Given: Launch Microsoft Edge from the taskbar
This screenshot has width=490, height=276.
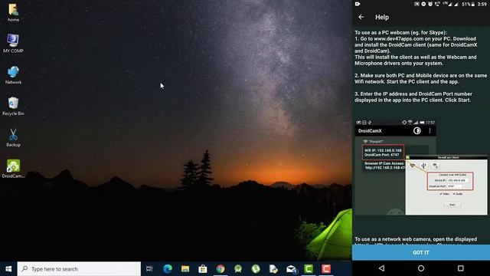Looking at the screenshot, I should coord(168,269).
